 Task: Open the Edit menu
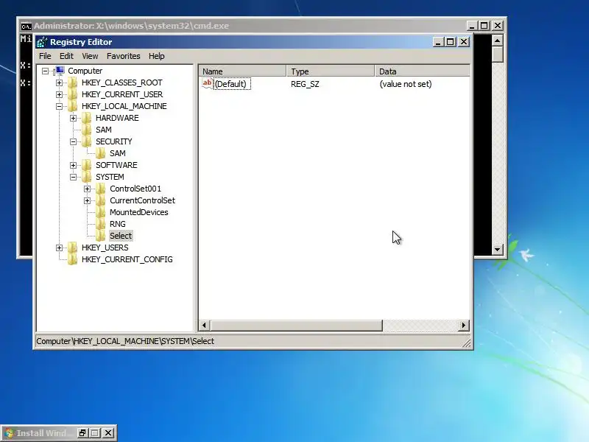[66, 56]
